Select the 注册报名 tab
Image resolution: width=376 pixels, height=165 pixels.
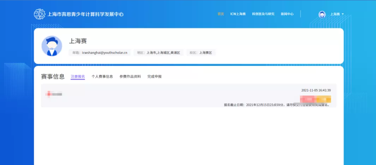pyautogui.click(x=78, y=77)
